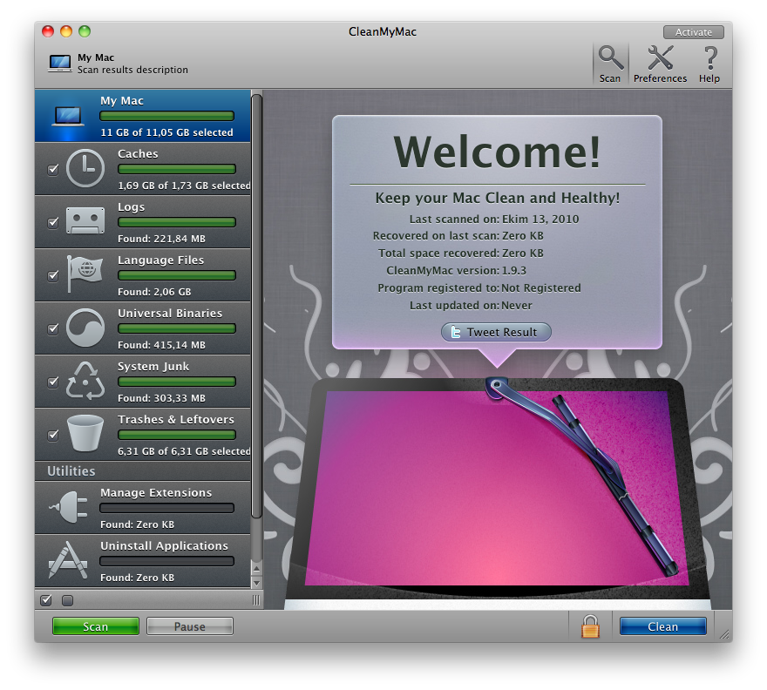
Task: Select the Caches clock icon
Action: (x=85, y=169)
